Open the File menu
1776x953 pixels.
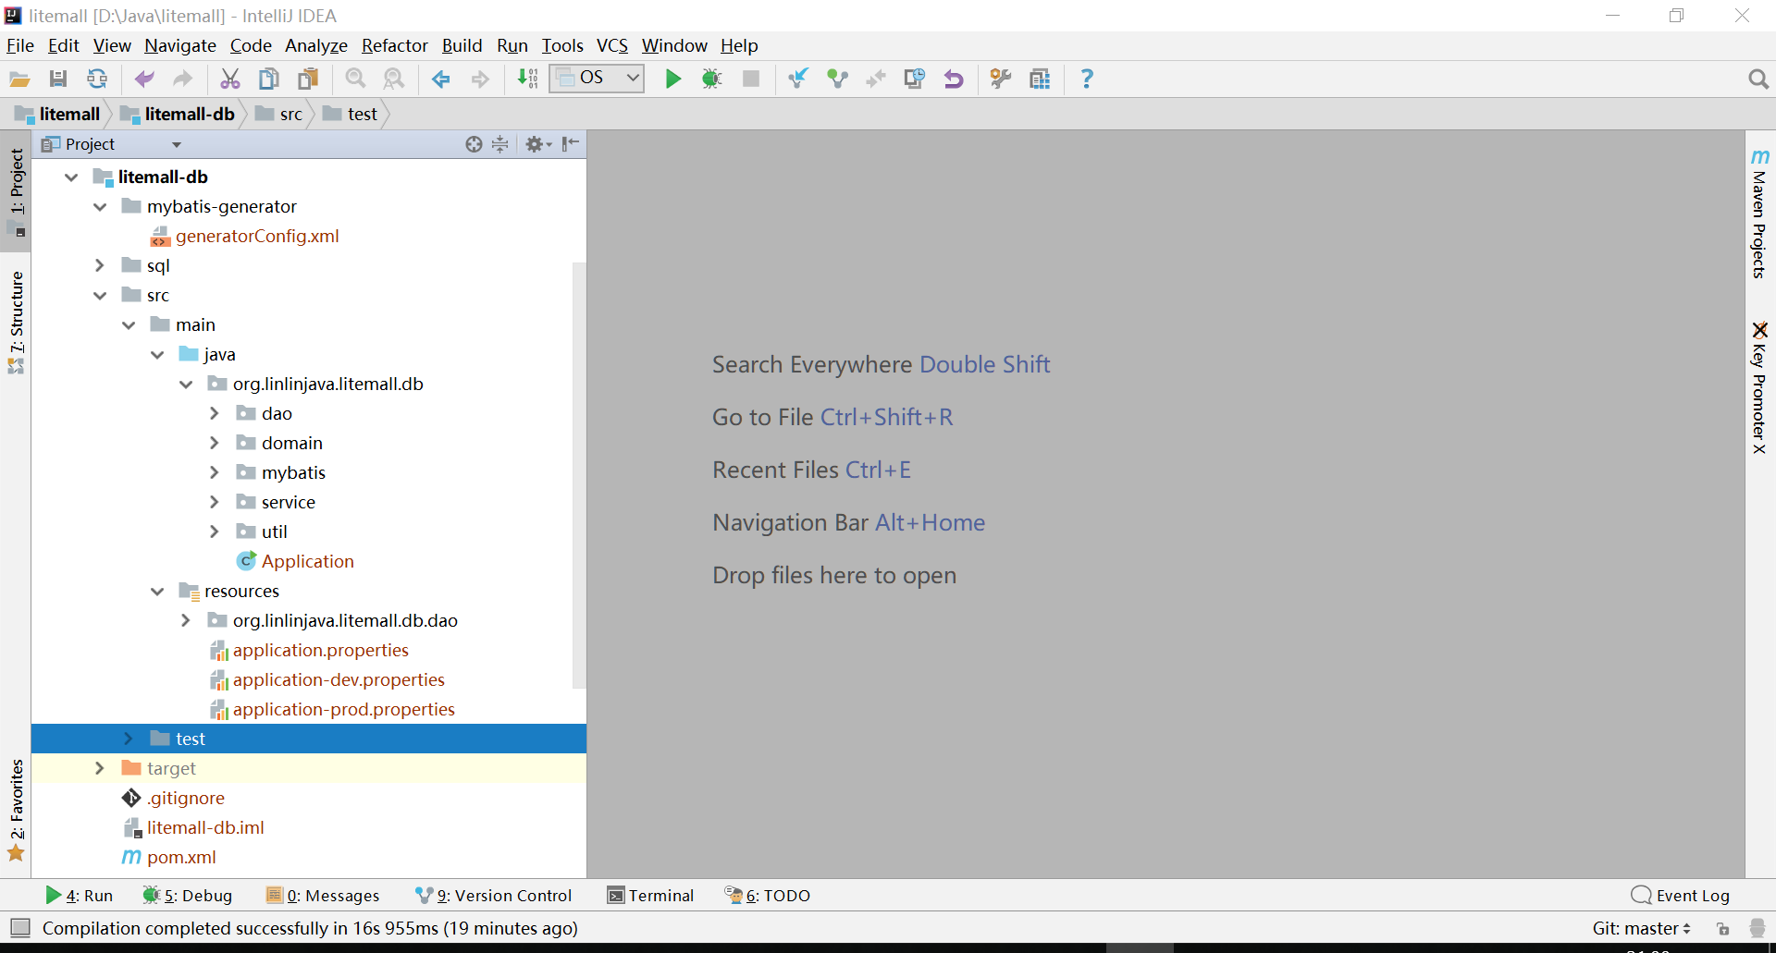20,45
